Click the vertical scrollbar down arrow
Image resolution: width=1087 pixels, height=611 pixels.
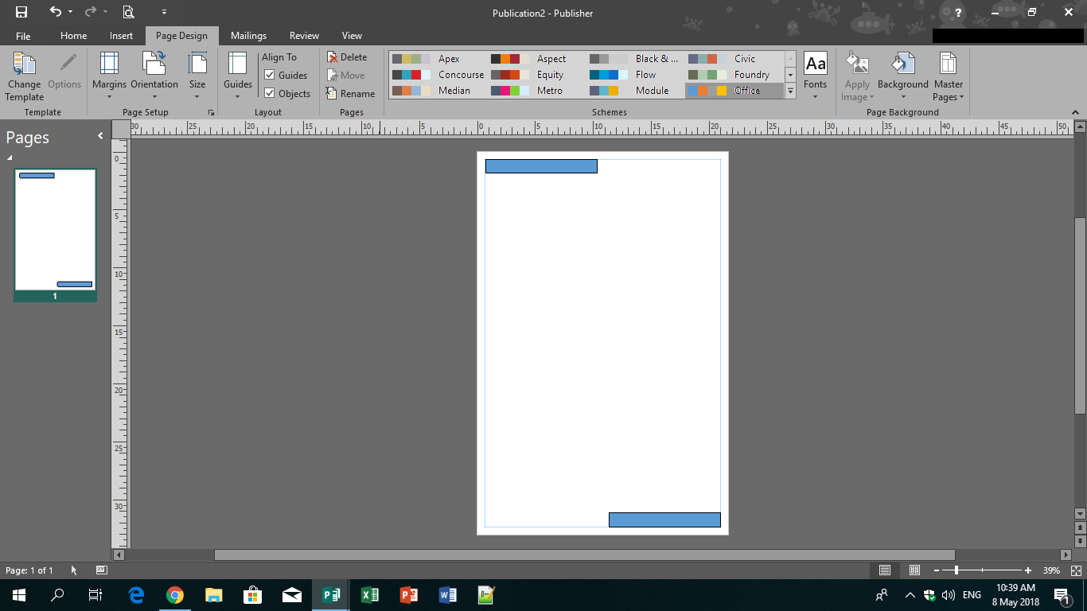pyautogui.click(x=1080, y=513)
